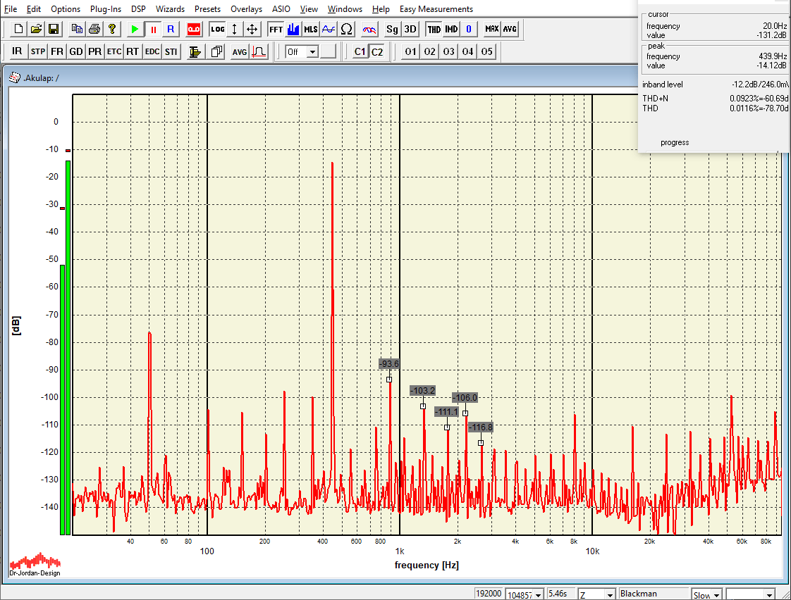The height and width of the screenshot is (600, 791).
Task: Show RT reverberation time
Action: coord(133,51)
